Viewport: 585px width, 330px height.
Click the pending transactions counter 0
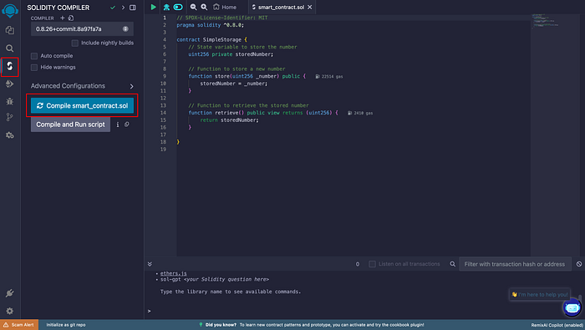pos(358,264)
